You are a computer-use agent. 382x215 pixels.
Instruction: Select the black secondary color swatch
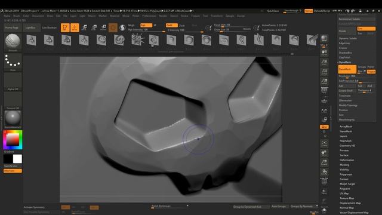8,159
